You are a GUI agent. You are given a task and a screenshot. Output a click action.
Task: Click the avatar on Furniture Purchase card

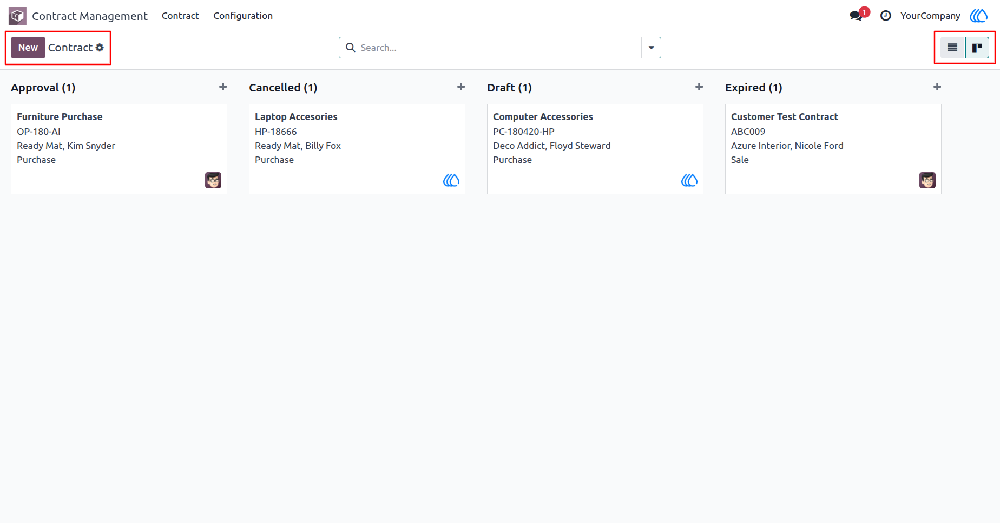tap(213, 180)
